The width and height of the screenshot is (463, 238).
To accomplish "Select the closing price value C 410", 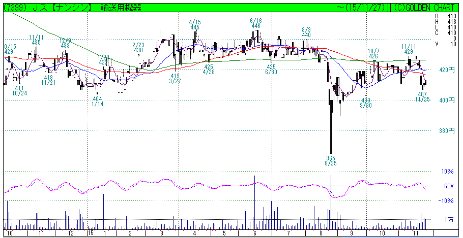I will coord(446,32).
